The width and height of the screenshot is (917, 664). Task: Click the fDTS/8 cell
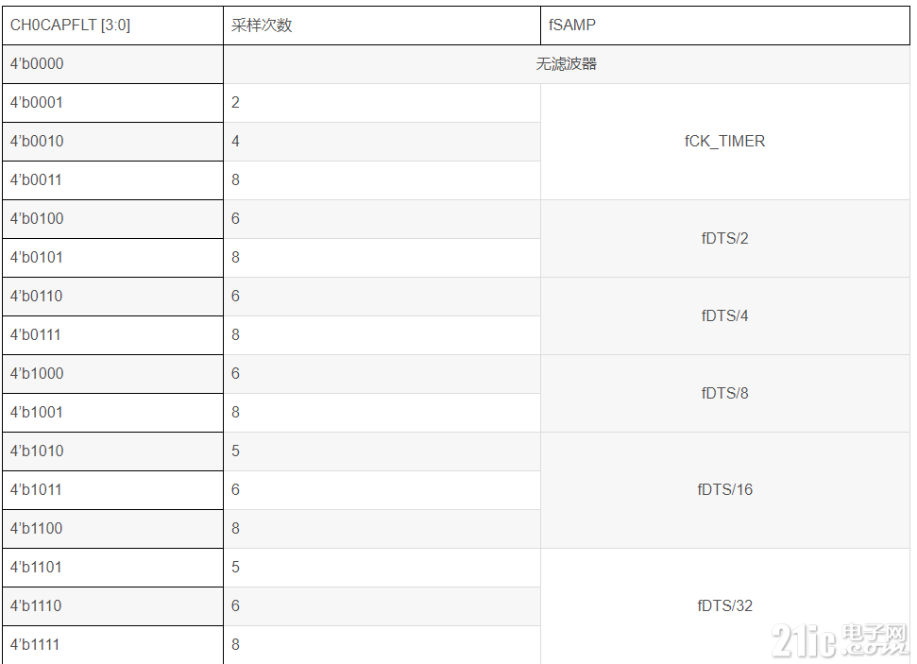(725, 393)
